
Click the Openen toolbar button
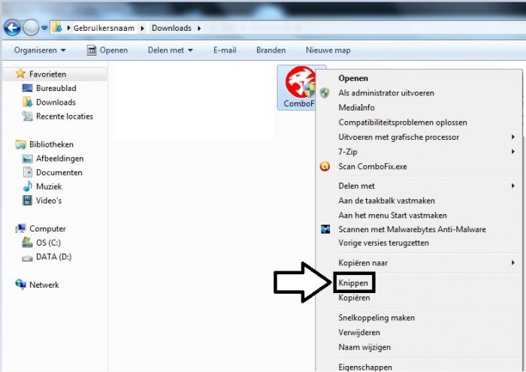coord(107,50)
